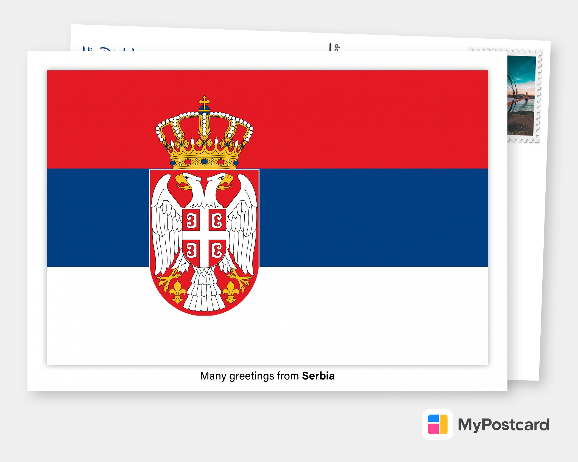This screenshot has height=462, width=578.
Task: Click the golden crown on the flag
Action: pos(204,133)
